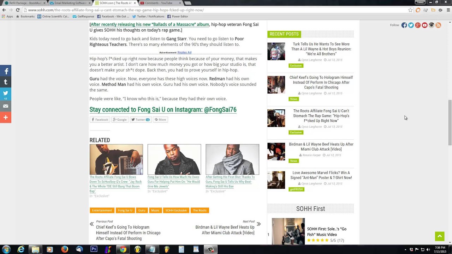Open related post thumbnail about Guru jewels

tap(174, 159)
